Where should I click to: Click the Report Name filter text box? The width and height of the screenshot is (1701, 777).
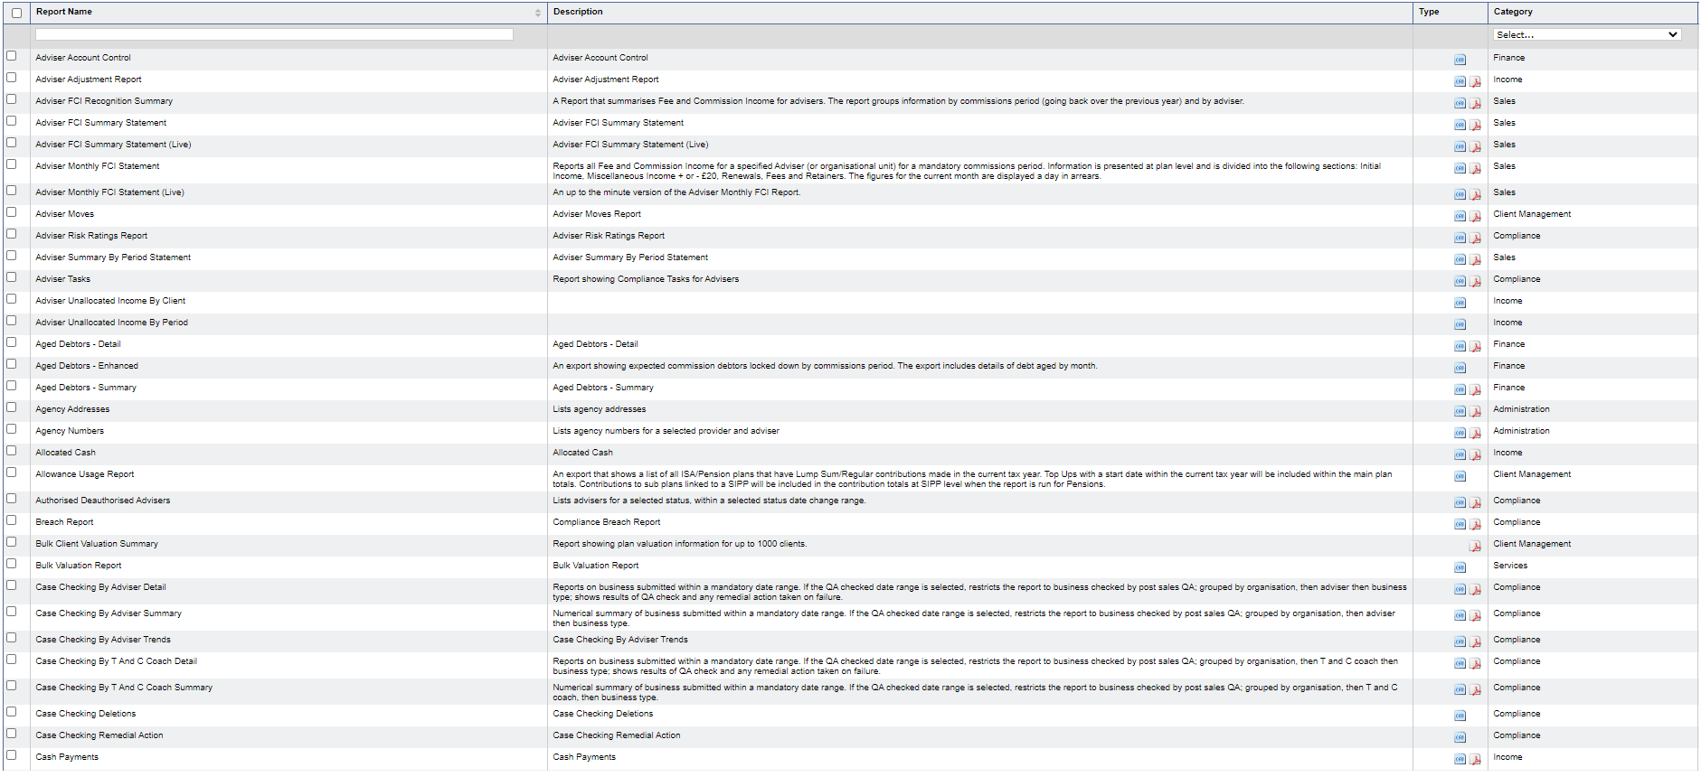pos(274,34)
